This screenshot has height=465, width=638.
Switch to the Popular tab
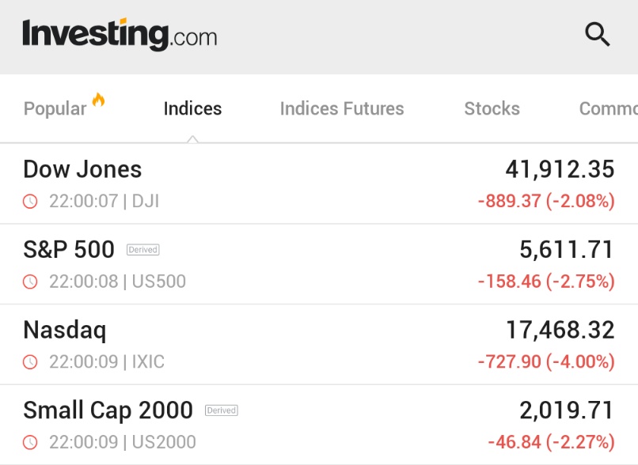(55, 108)
